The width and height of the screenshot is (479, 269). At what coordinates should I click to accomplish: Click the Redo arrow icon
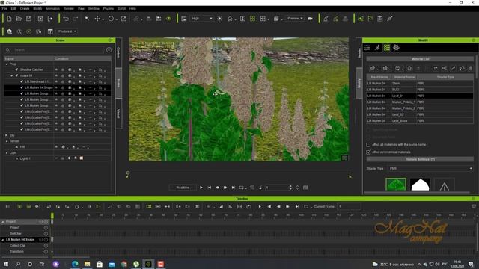(76, 19)
